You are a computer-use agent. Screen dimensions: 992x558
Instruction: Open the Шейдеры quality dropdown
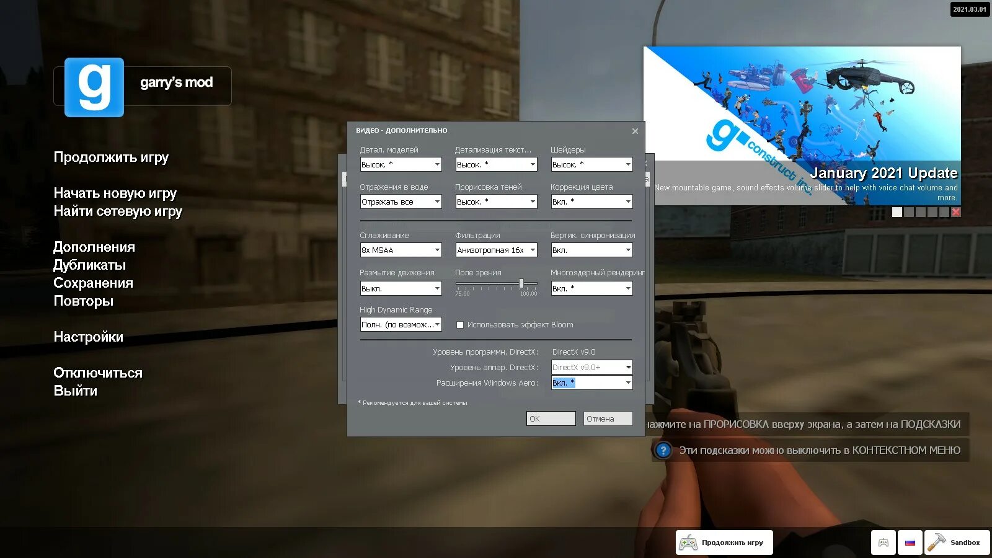click(592, 164)
